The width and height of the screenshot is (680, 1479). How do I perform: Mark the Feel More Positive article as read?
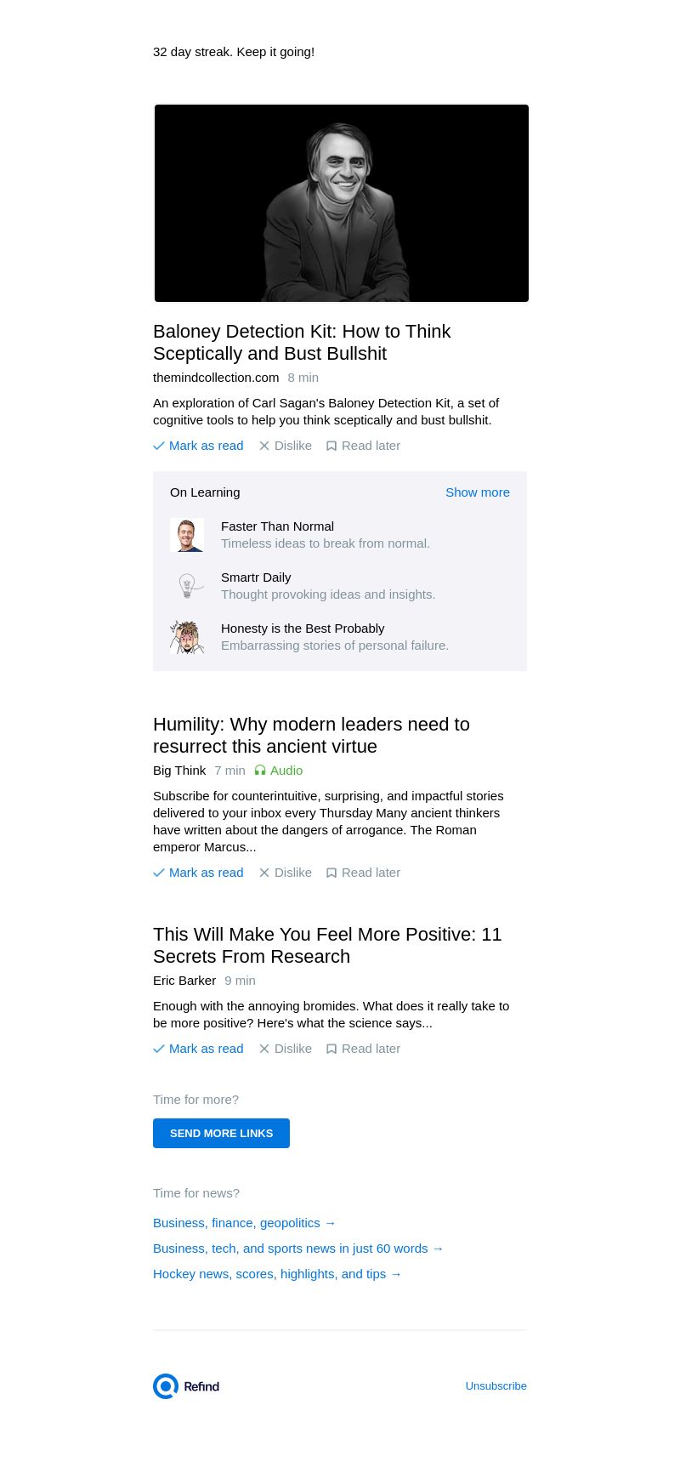point(198,1049)
